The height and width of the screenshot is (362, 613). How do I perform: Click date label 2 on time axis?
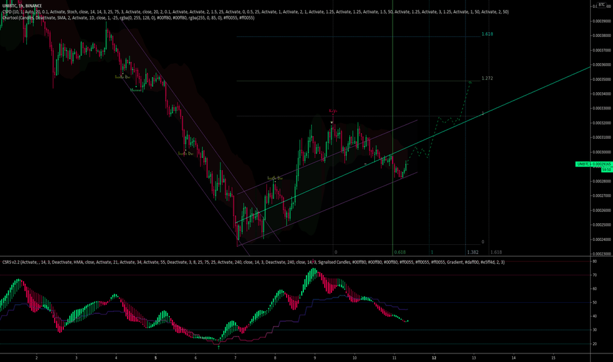[x=37, y=357]
